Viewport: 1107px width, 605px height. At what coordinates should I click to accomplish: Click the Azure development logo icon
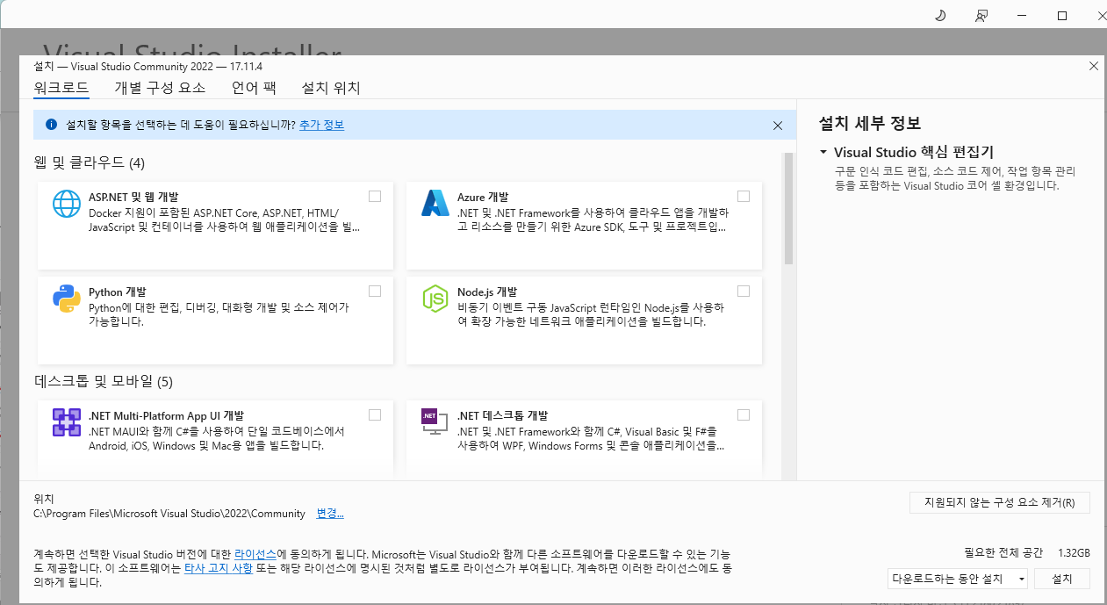[435, 204]
